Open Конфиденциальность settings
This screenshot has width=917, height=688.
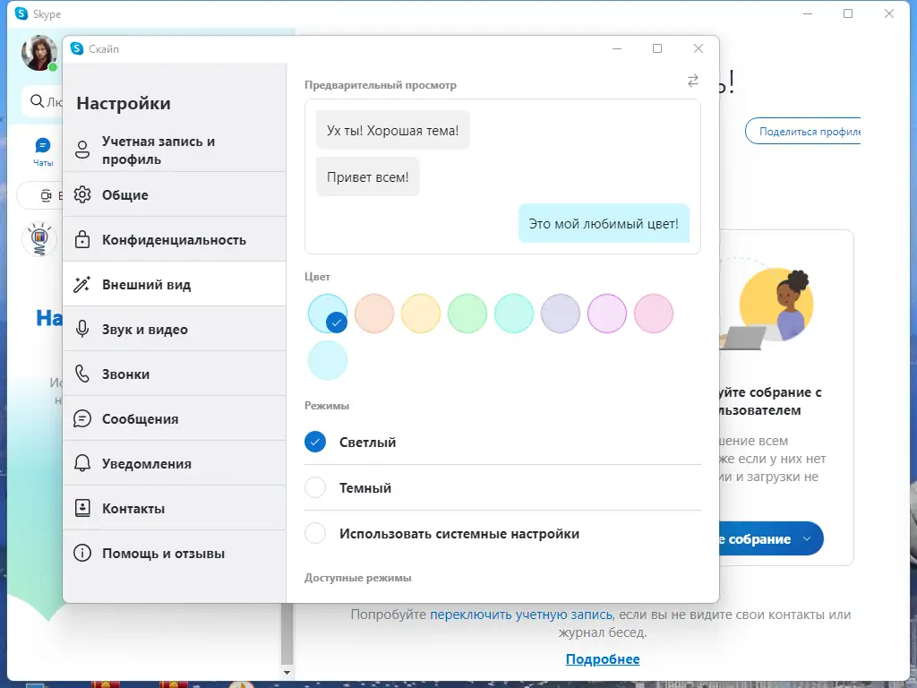(164, 239)
